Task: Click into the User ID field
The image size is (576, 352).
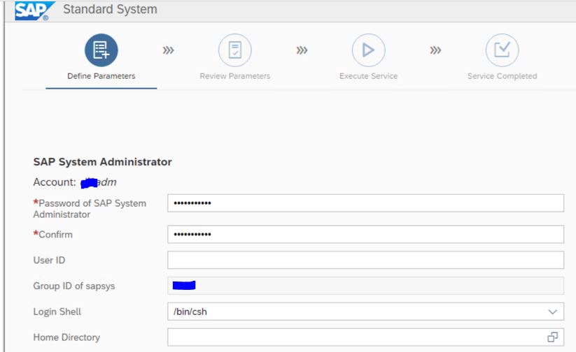Action: coord(366,260)
